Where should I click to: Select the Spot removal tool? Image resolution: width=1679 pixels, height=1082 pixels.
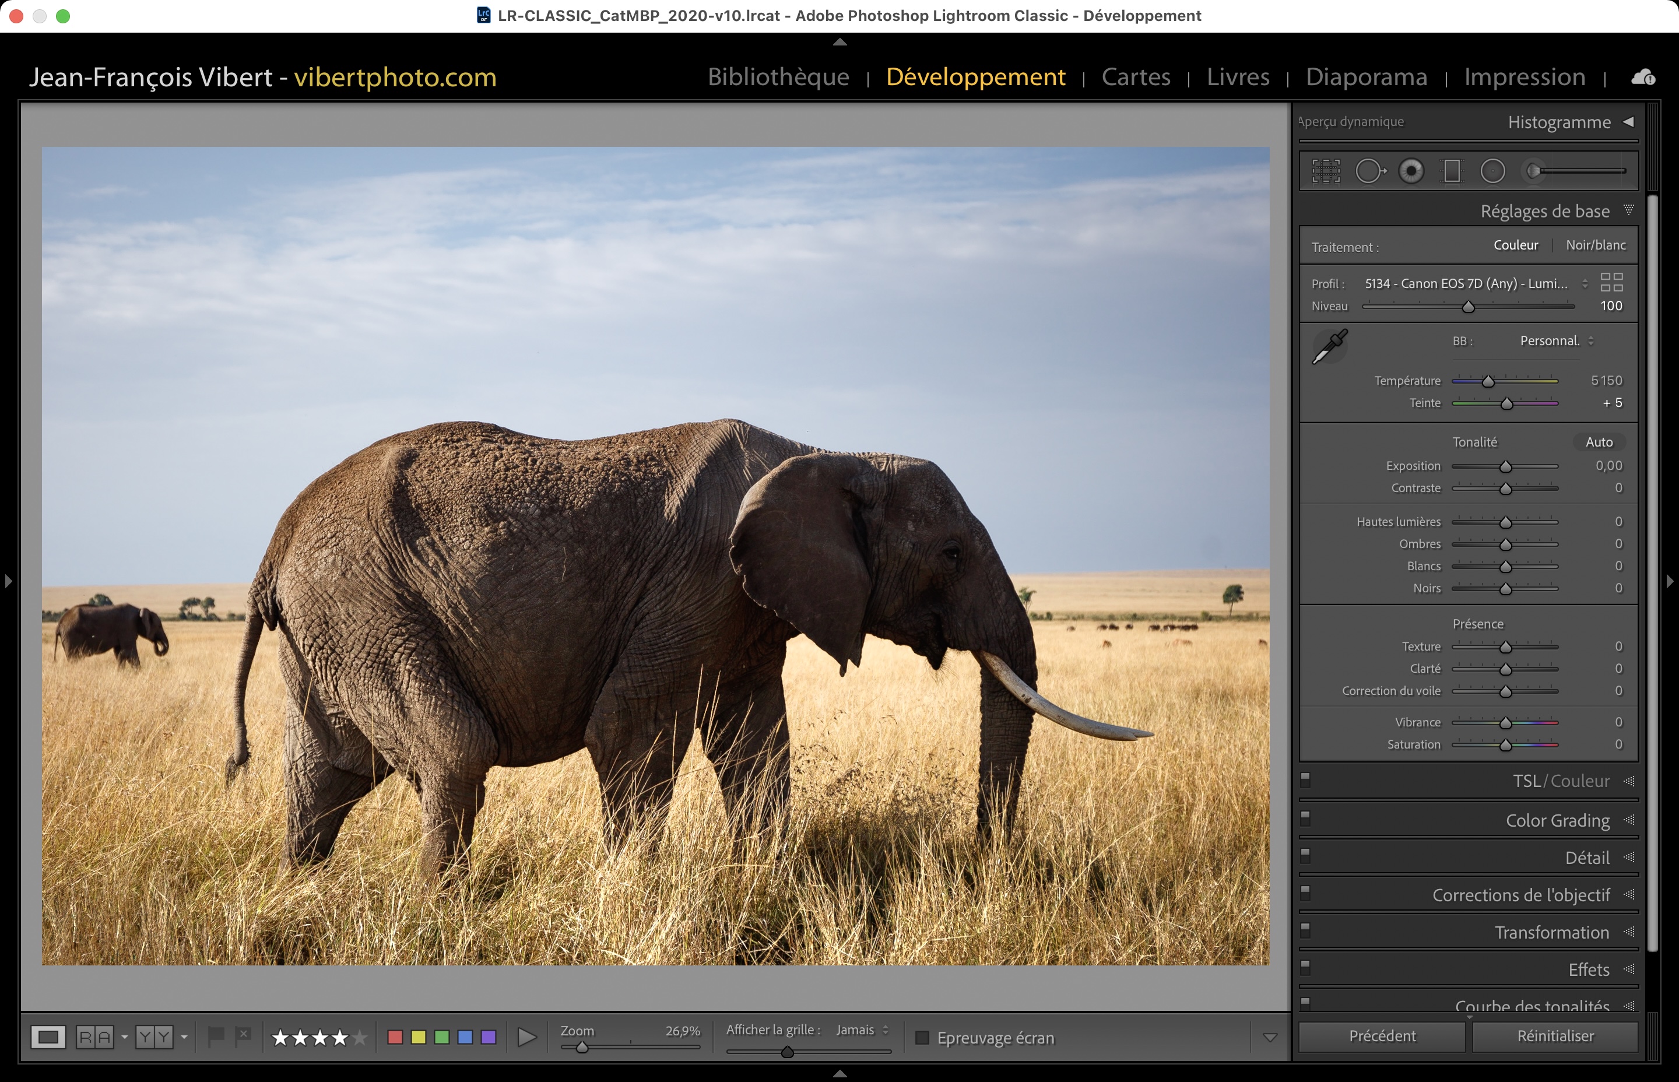pyautogui.click(x=1369, y=171)
